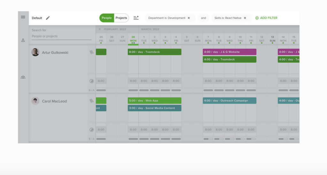
Task: Click the March, 2022 month label
Action: 150,29
